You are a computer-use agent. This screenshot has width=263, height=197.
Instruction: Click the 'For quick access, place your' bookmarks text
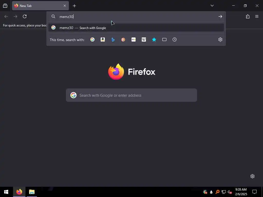(25, 25)
